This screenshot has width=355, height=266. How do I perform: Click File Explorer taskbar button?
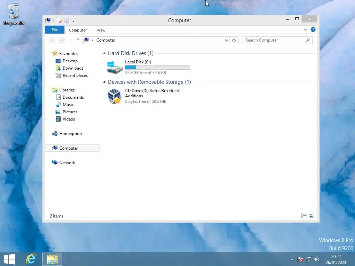52,259
